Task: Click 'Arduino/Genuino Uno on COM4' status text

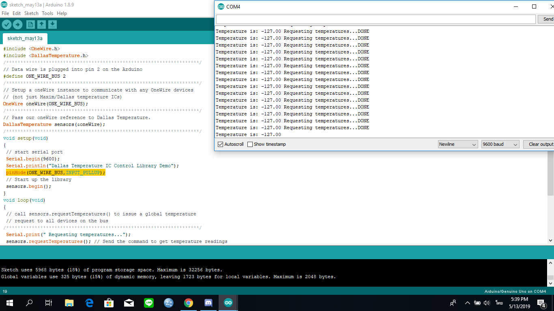Action: click(515, 291)
